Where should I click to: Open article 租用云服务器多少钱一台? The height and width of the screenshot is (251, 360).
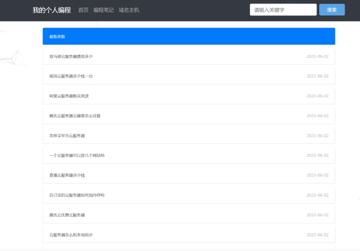tap(71, 76)
